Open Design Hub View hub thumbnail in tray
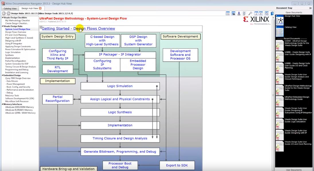The width and height of the screenshot is (314, 171). coord(280,20)
